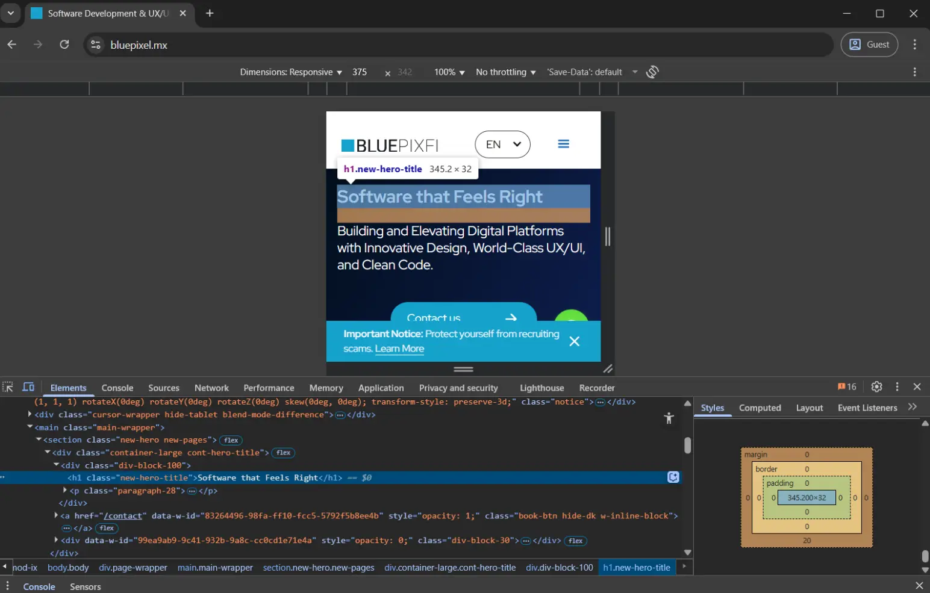Open the Save-Data default dropdown
This screenshot has height=593, width=930.
(592, 72)
